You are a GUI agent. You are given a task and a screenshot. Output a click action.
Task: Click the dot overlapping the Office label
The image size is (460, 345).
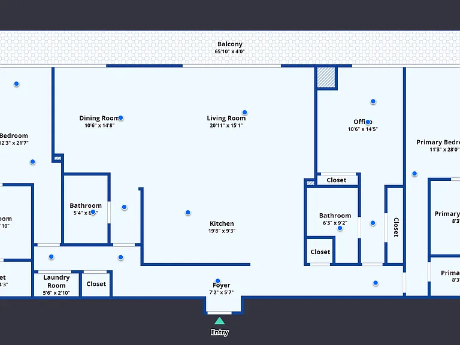click(x=368, y=122)
